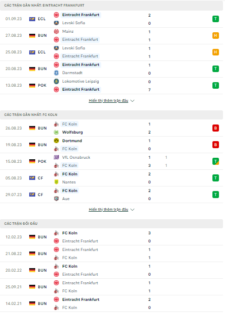Click the Lokomotive Leipzig crest icon

[56, 81]
